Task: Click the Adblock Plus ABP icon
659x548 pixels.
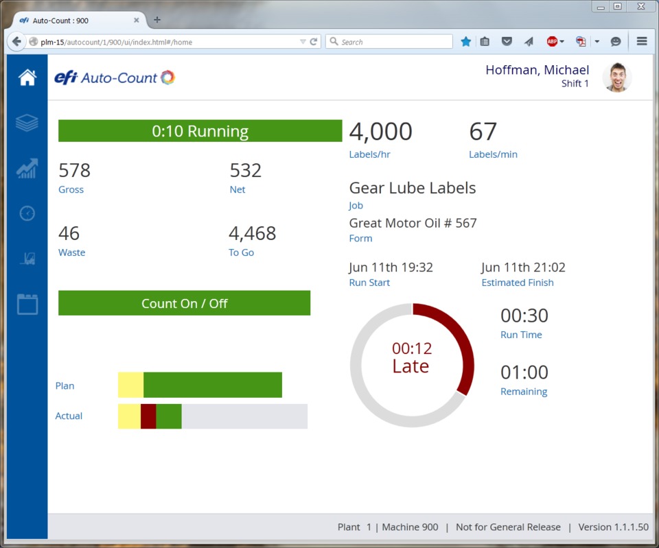Action: [552, 41]
